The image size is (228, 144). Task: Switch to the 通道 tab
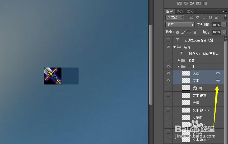[180, 11]
